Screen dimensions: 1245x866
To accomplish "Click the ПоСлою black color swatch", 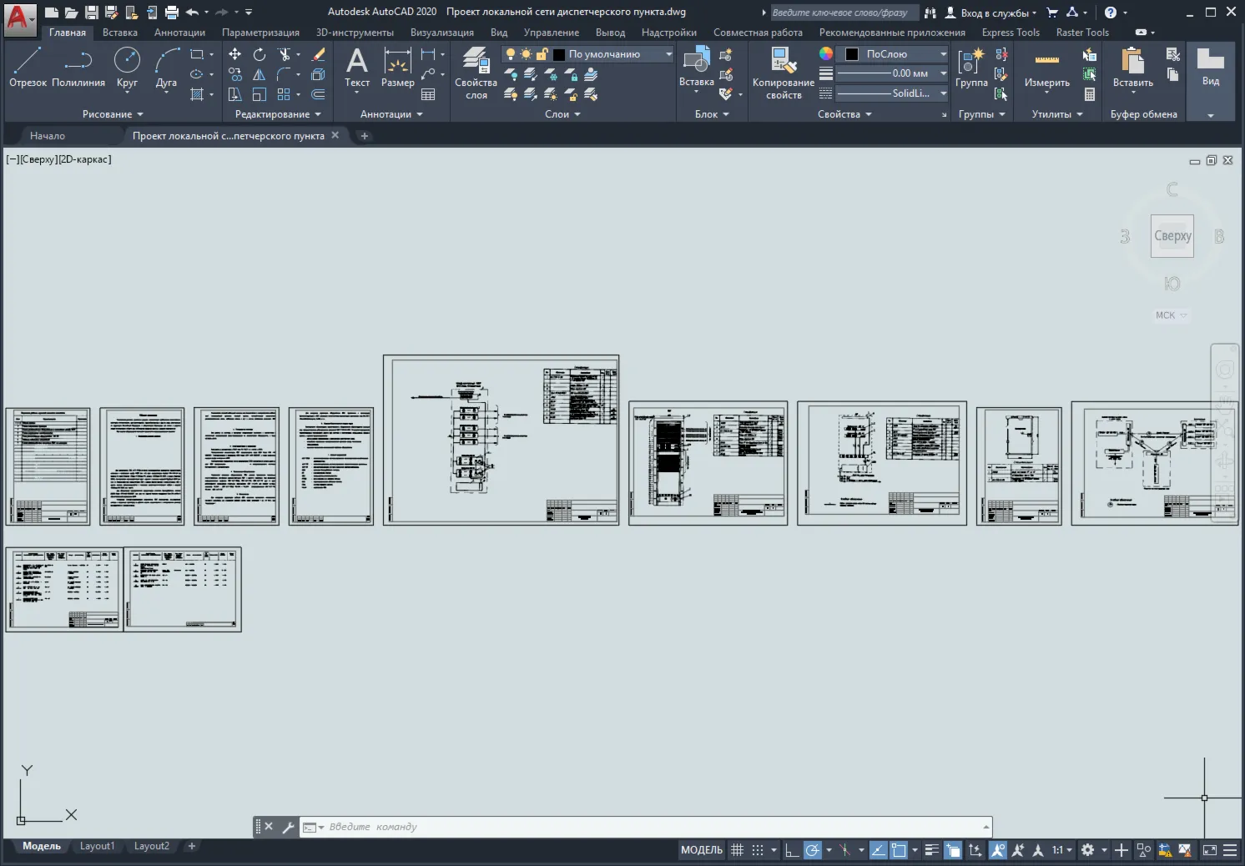I will 851,54.
